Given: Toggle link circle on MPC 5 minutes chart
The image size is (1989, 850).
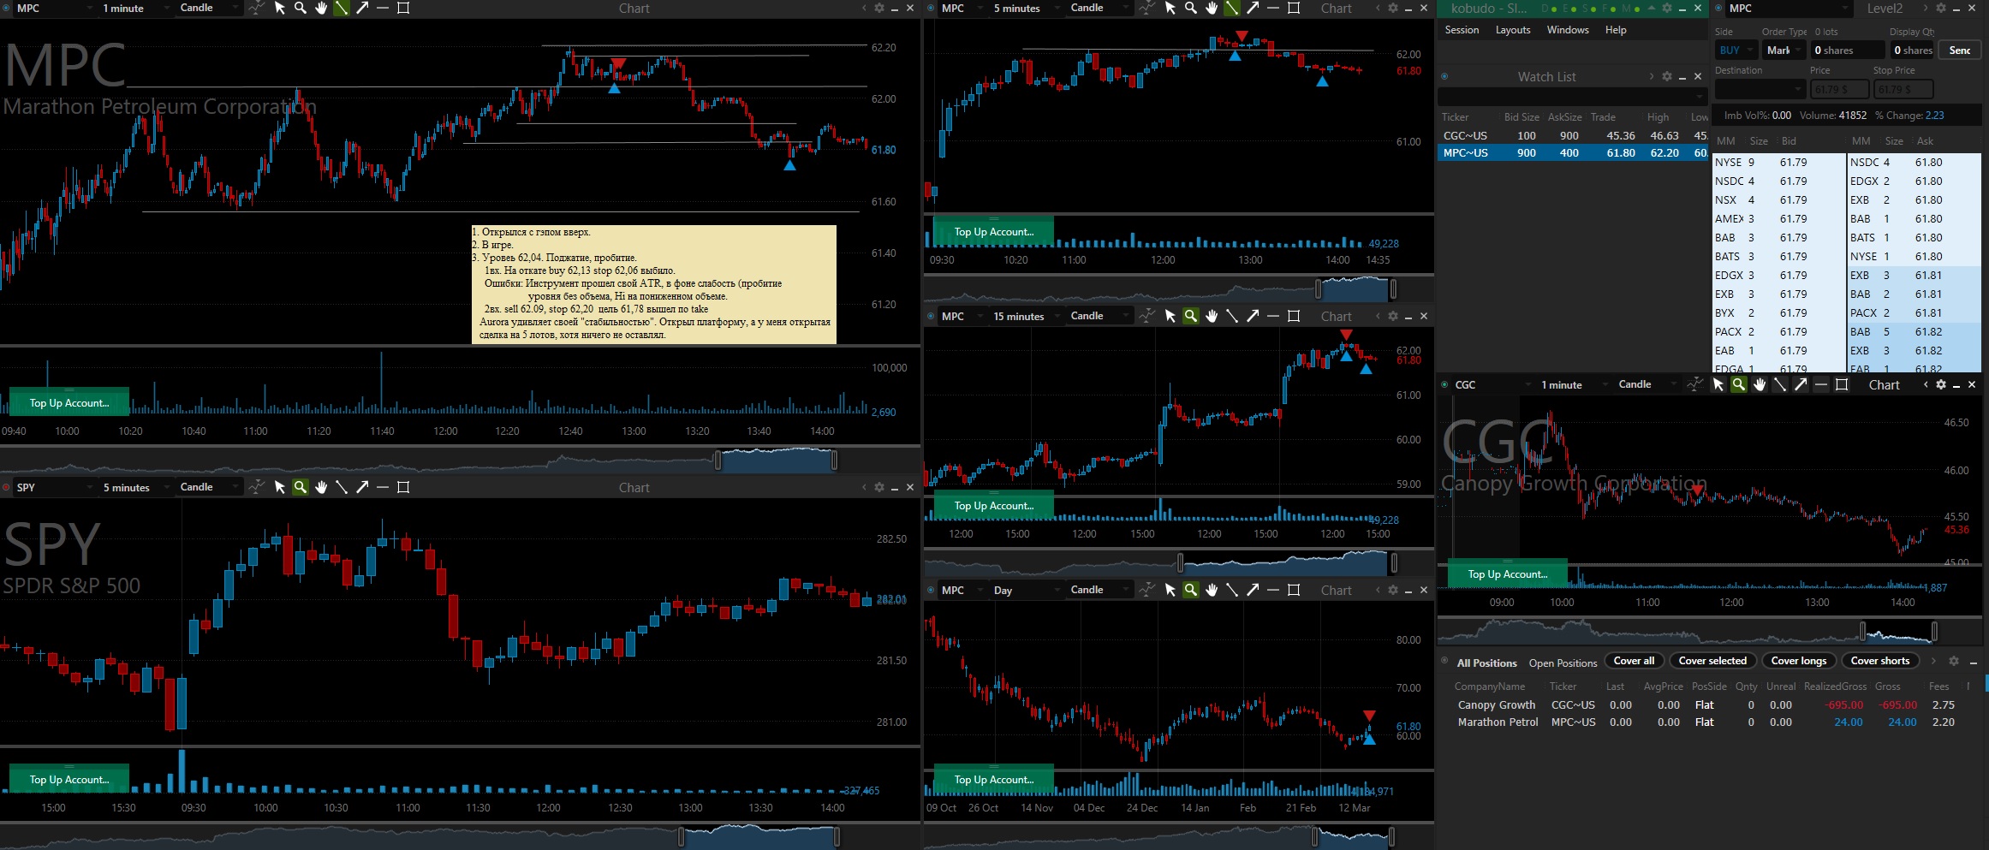Looking at the screenshot, I should 931,8.
